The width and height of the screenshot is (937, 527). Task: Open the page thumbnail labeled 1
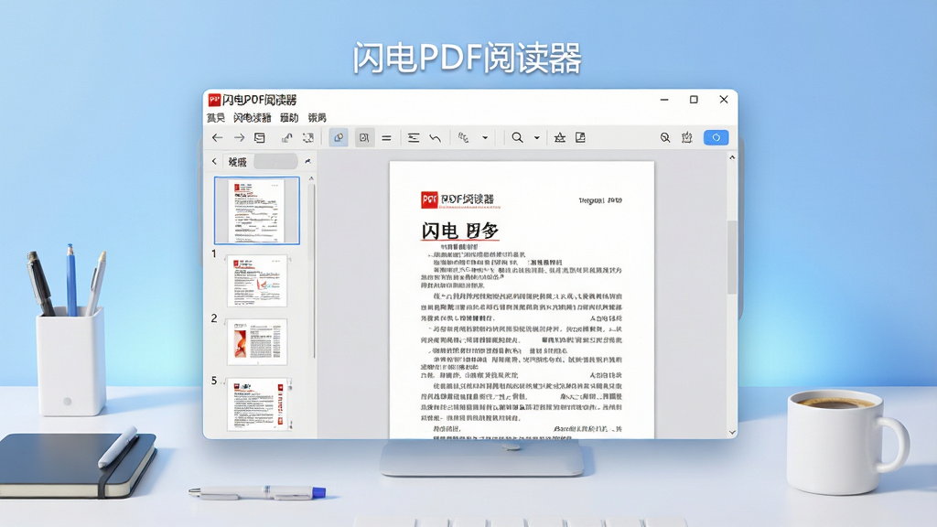pyautogui.click(x=257, y=281)
